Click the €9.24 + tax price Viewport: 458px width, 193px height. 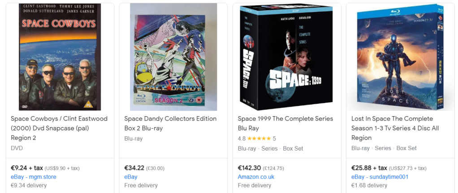(27, 168)
